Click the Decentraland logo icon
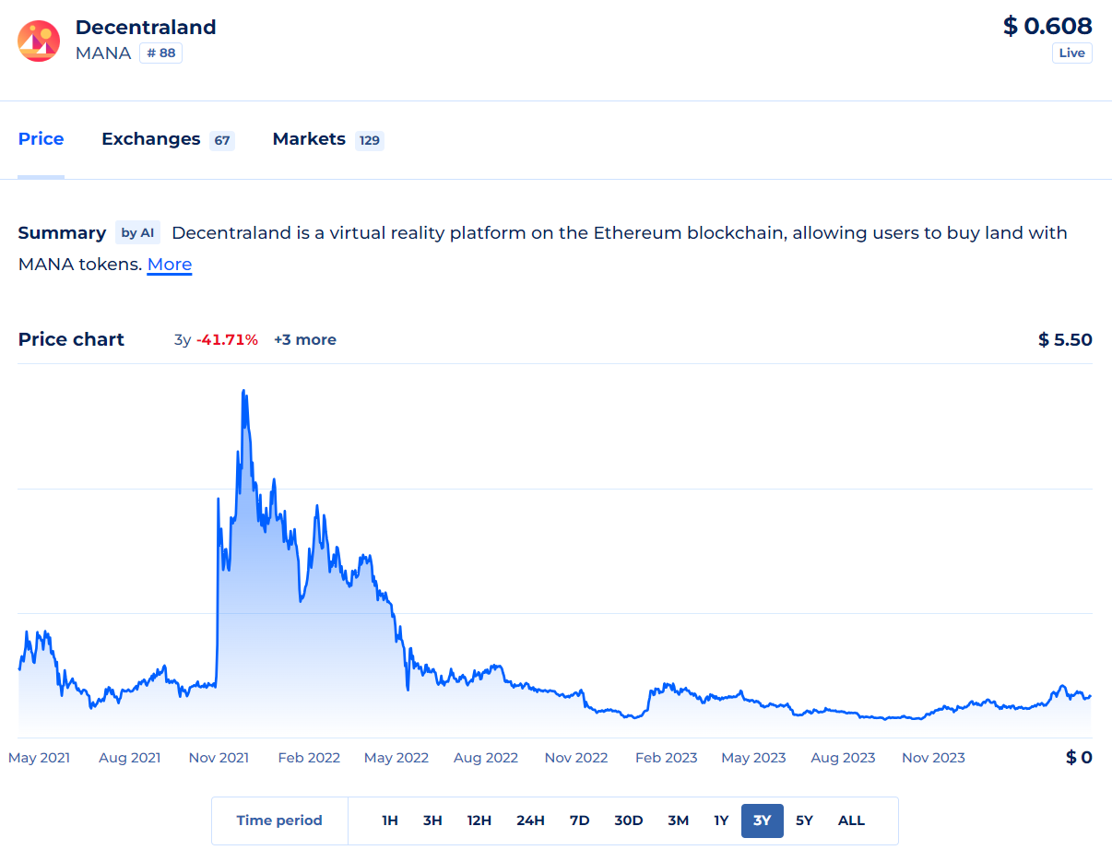1112x850 pixels. [39, 41]
